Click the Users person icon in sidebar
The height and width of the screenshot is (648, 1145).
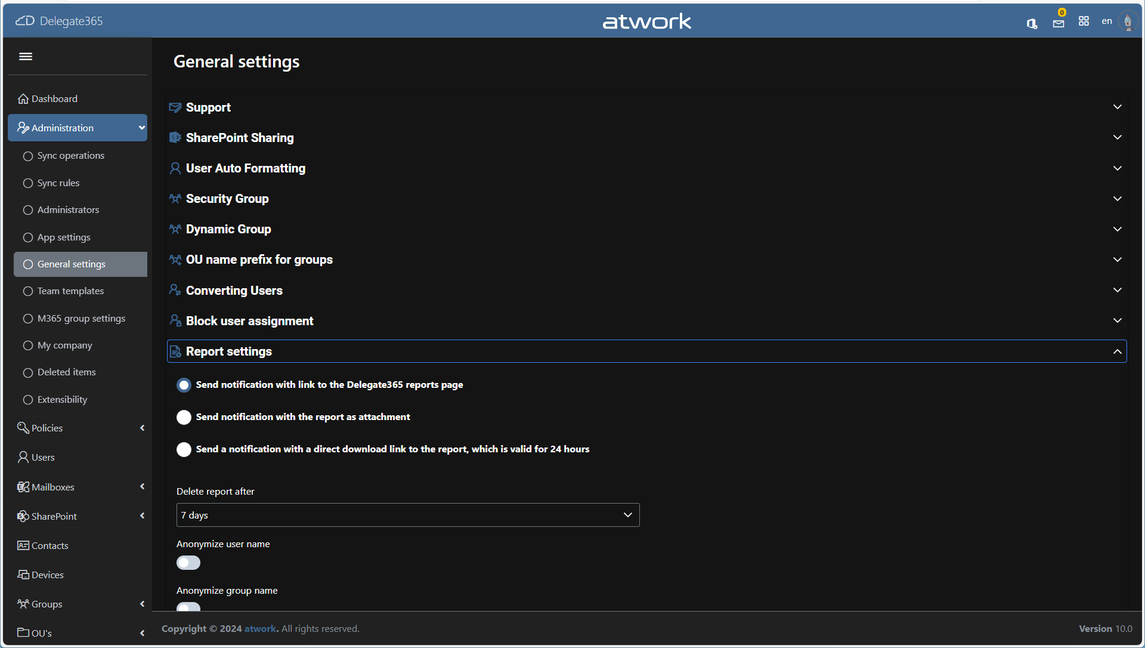pos(23,457)
